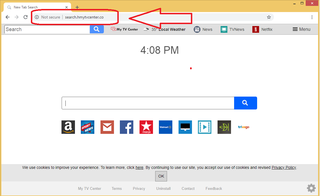
Task: Close the New Tab Search tab
Action: [x=67, y=7]
